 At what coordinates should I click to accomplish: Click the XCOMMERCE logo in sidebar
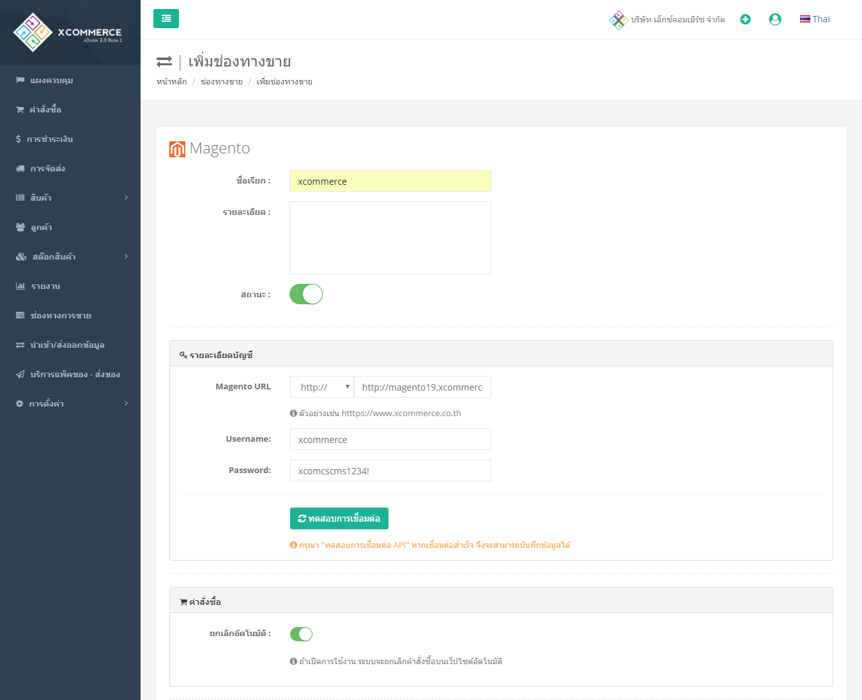tap(68, 33)
